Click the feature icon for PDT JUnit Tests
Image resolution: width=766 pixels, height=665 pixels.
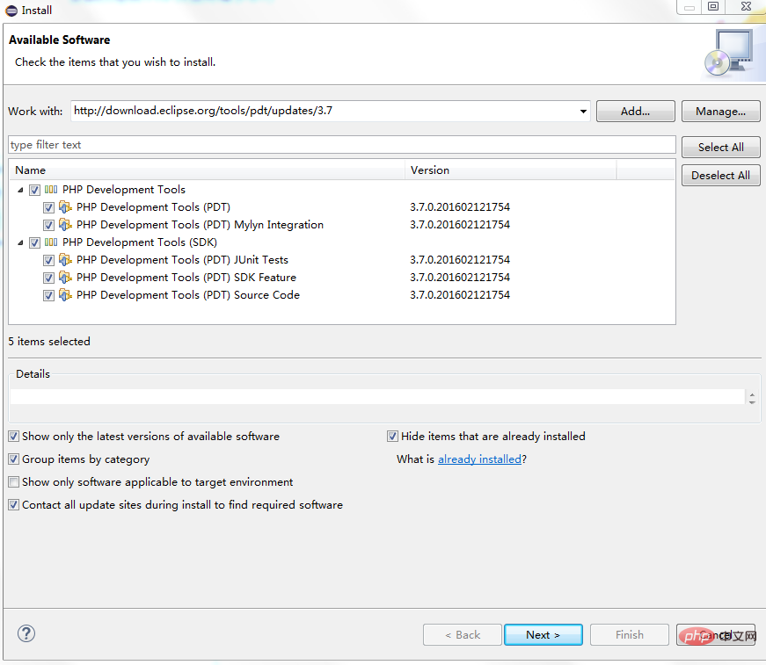pos(65,259)
